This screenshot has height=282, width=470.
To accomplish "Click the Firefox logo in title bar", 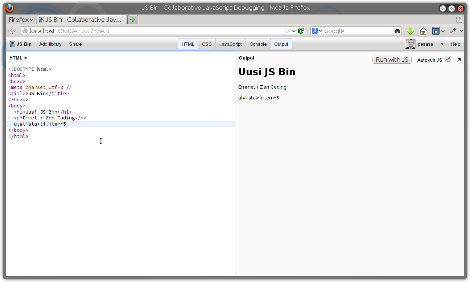I will [9, 8].
